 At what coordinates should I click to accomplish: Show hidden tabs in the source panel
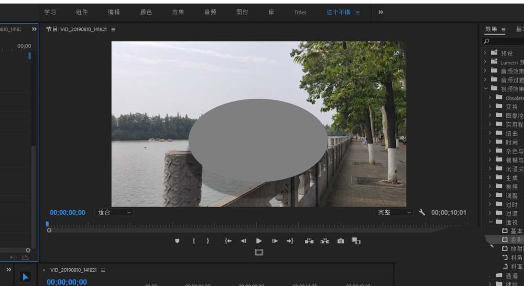tap(34, 29)
